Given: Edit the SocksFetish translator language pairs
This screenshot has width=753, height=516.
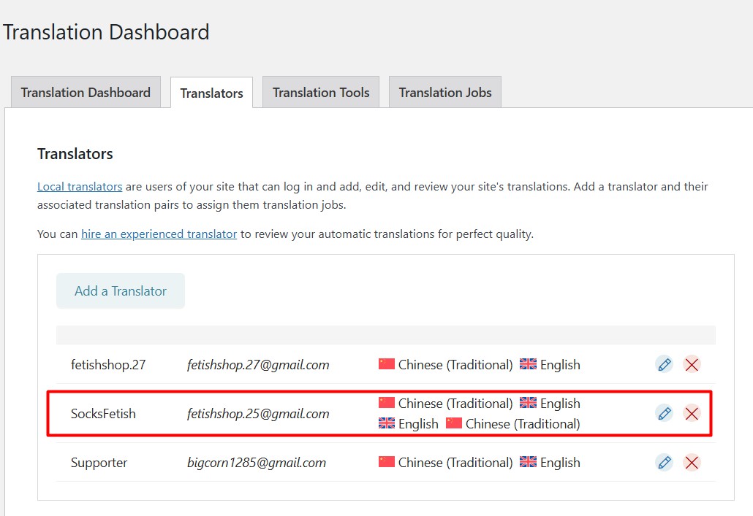Looking at the screenshot, I should pyautogui.click(x=664, y=414).
